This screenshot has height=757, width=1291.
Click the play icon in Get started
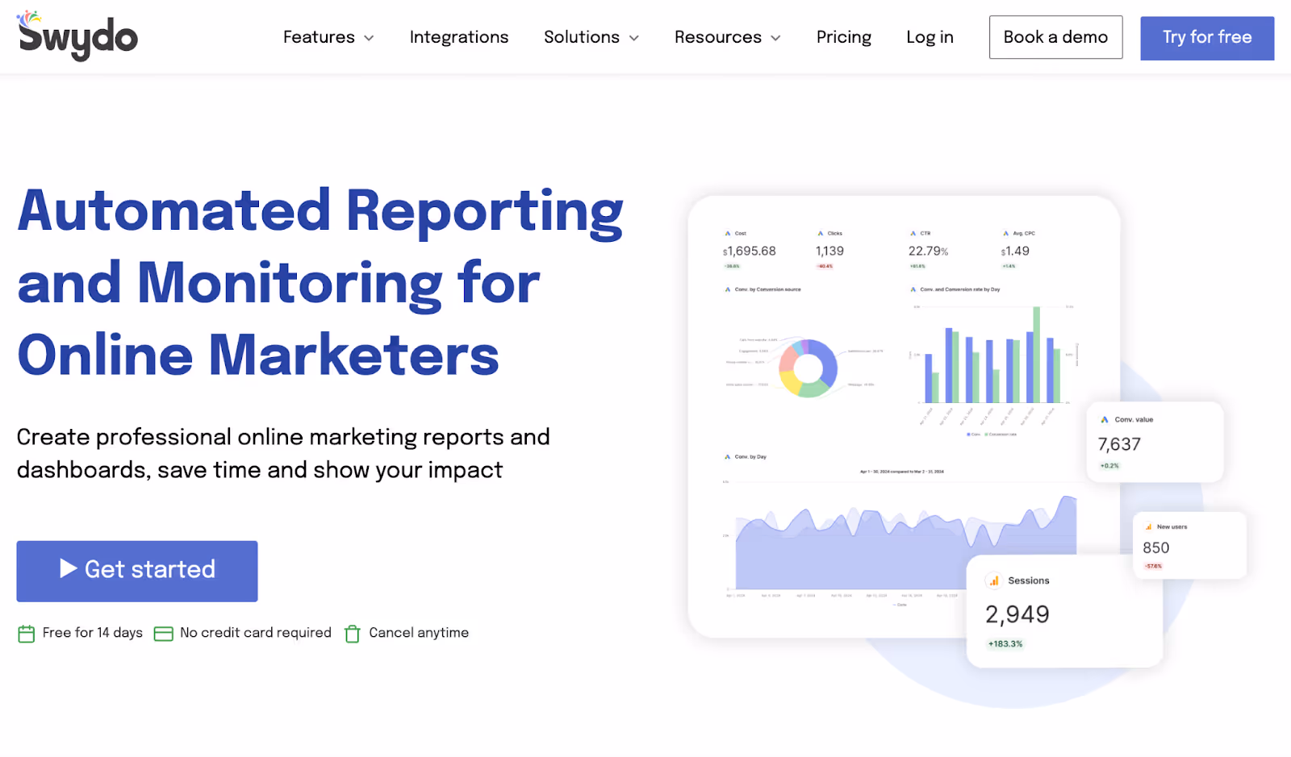(x=69, y=569)
